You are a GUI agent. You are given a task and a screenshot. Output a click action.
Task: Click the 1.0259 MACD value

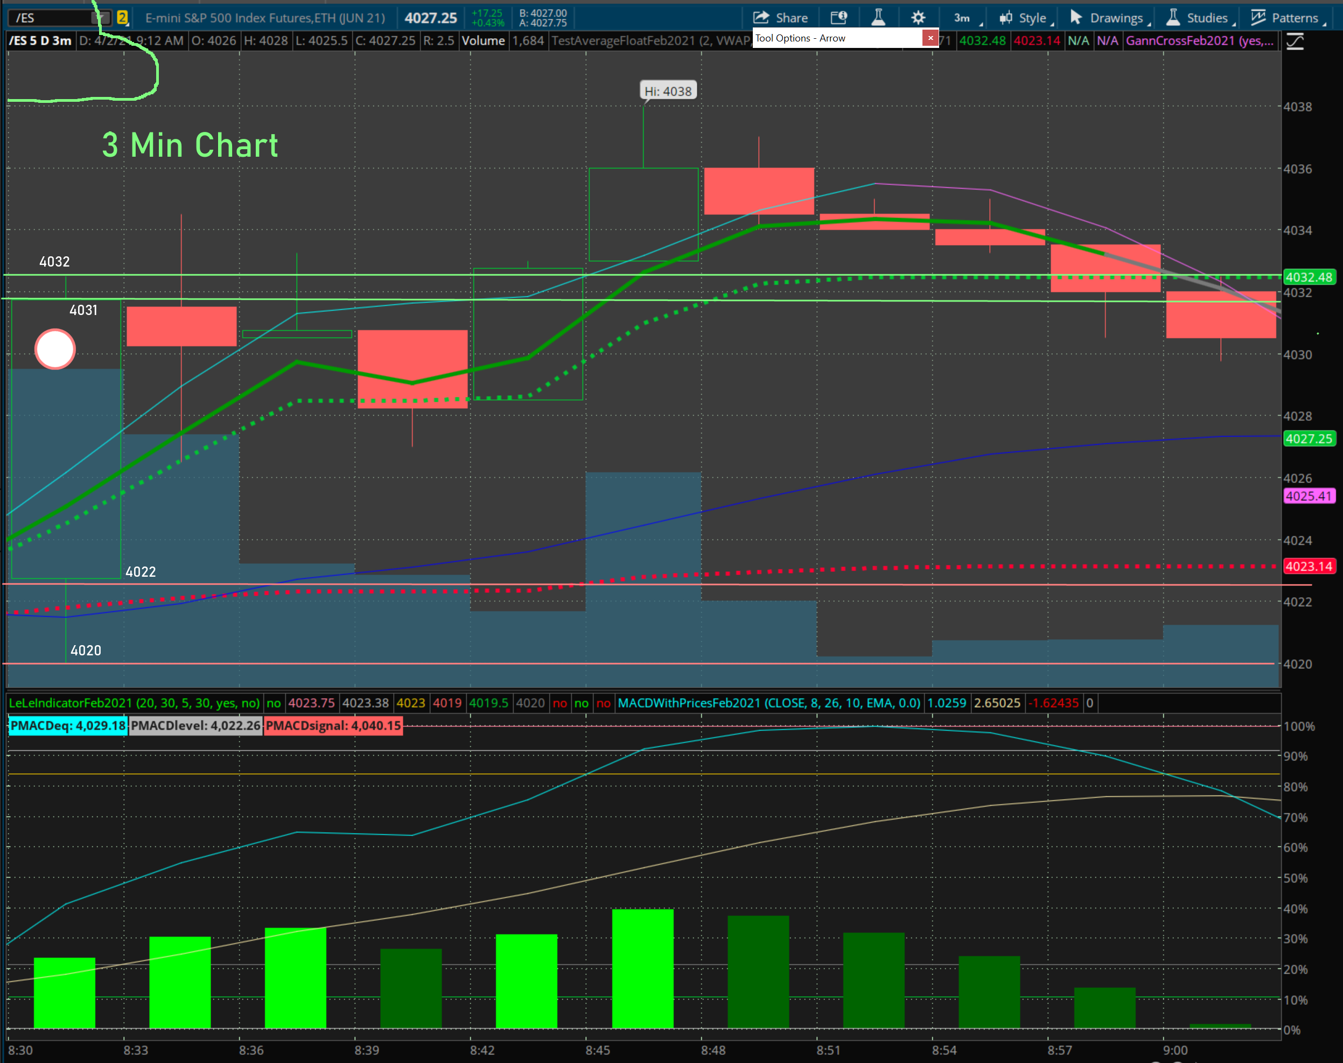click(947, 703)
